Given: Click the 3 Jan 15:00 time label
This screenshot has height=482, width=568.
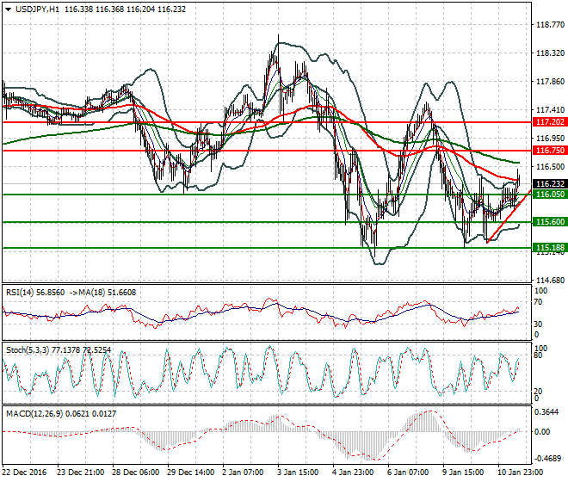Looking at the screenshot, I should 298,473.
